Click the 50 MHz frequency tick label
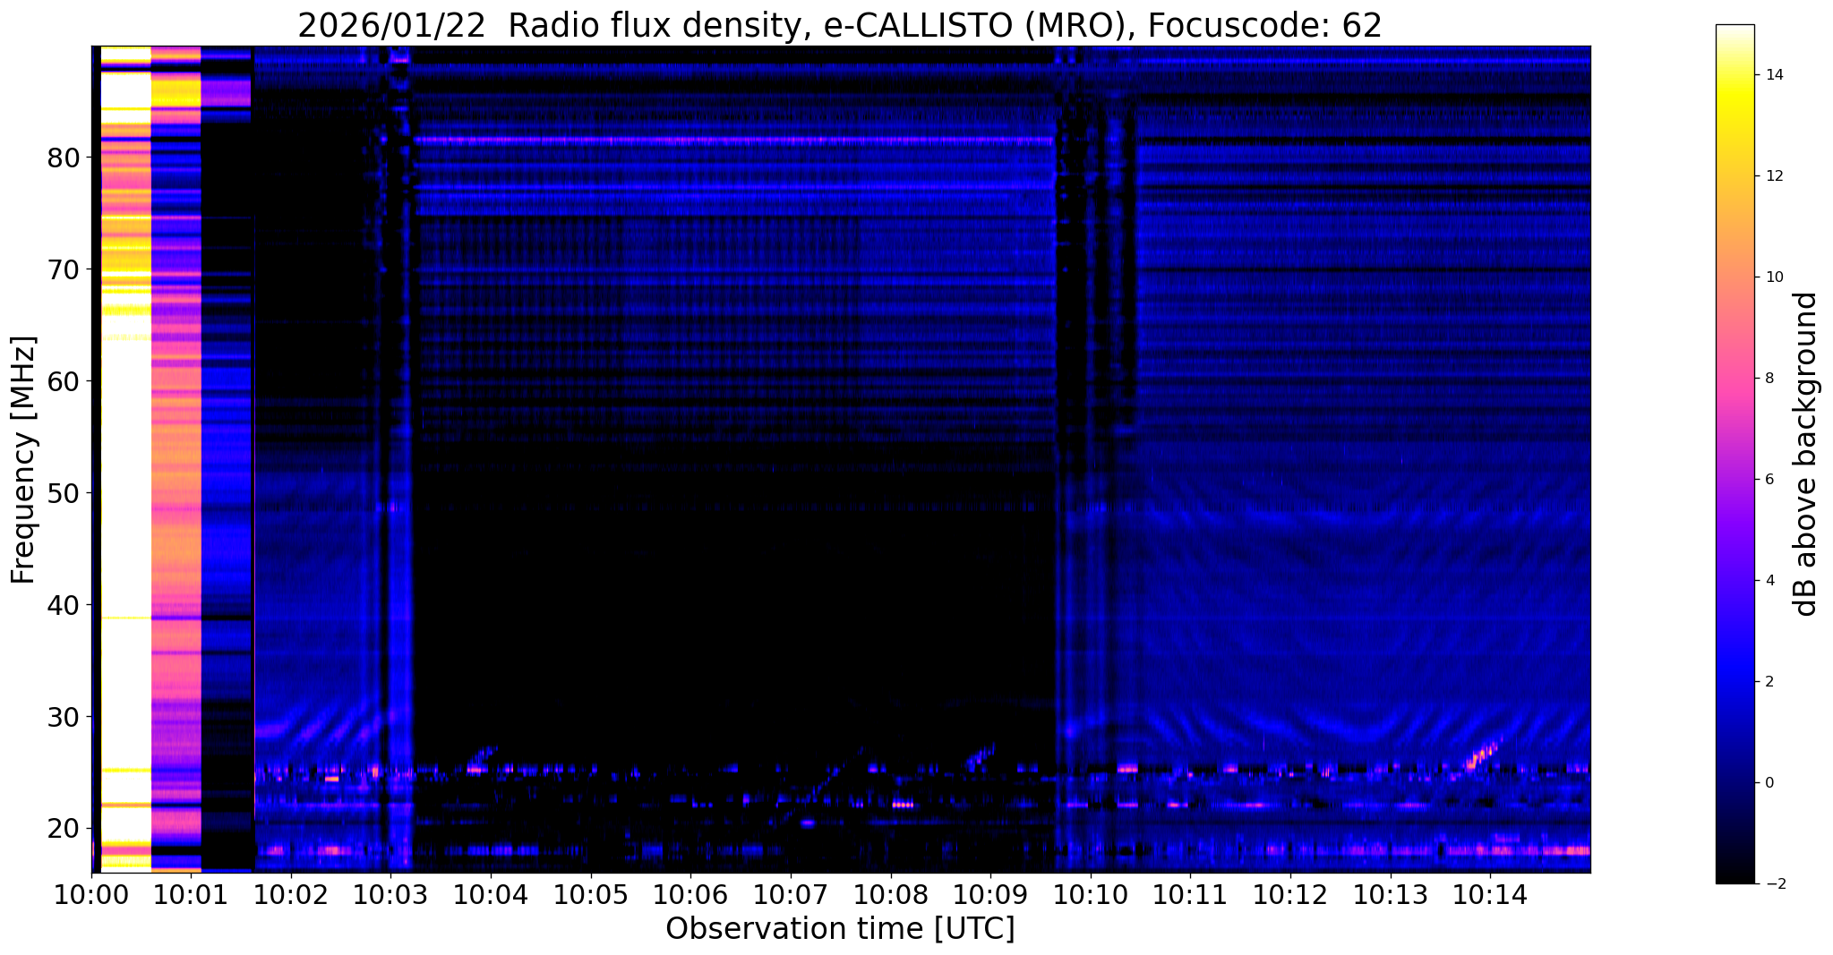The image size is (1833, 955). click(63, 493)
